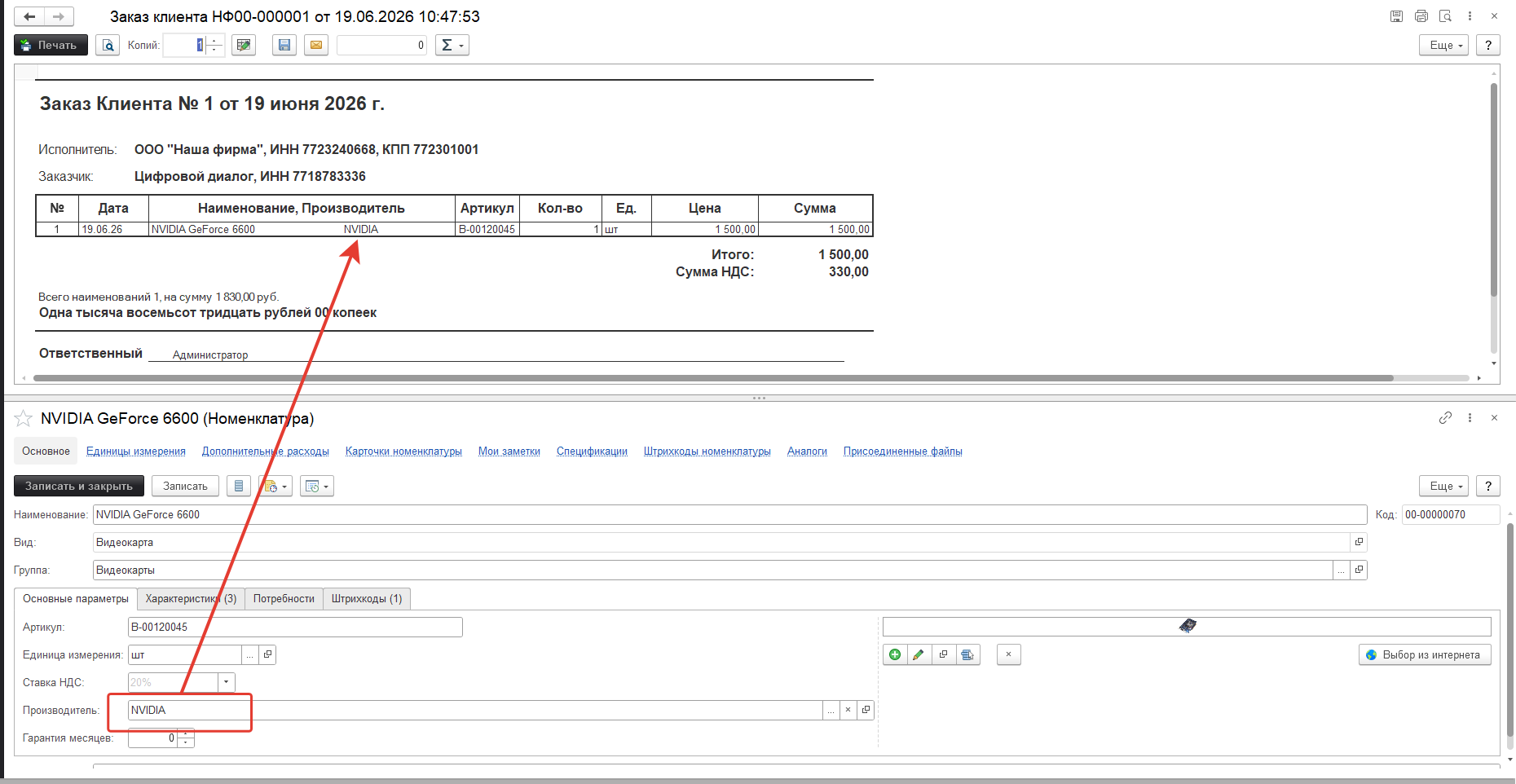Switch to Потребности tab

pyautogui.click(x=284, y=598)
